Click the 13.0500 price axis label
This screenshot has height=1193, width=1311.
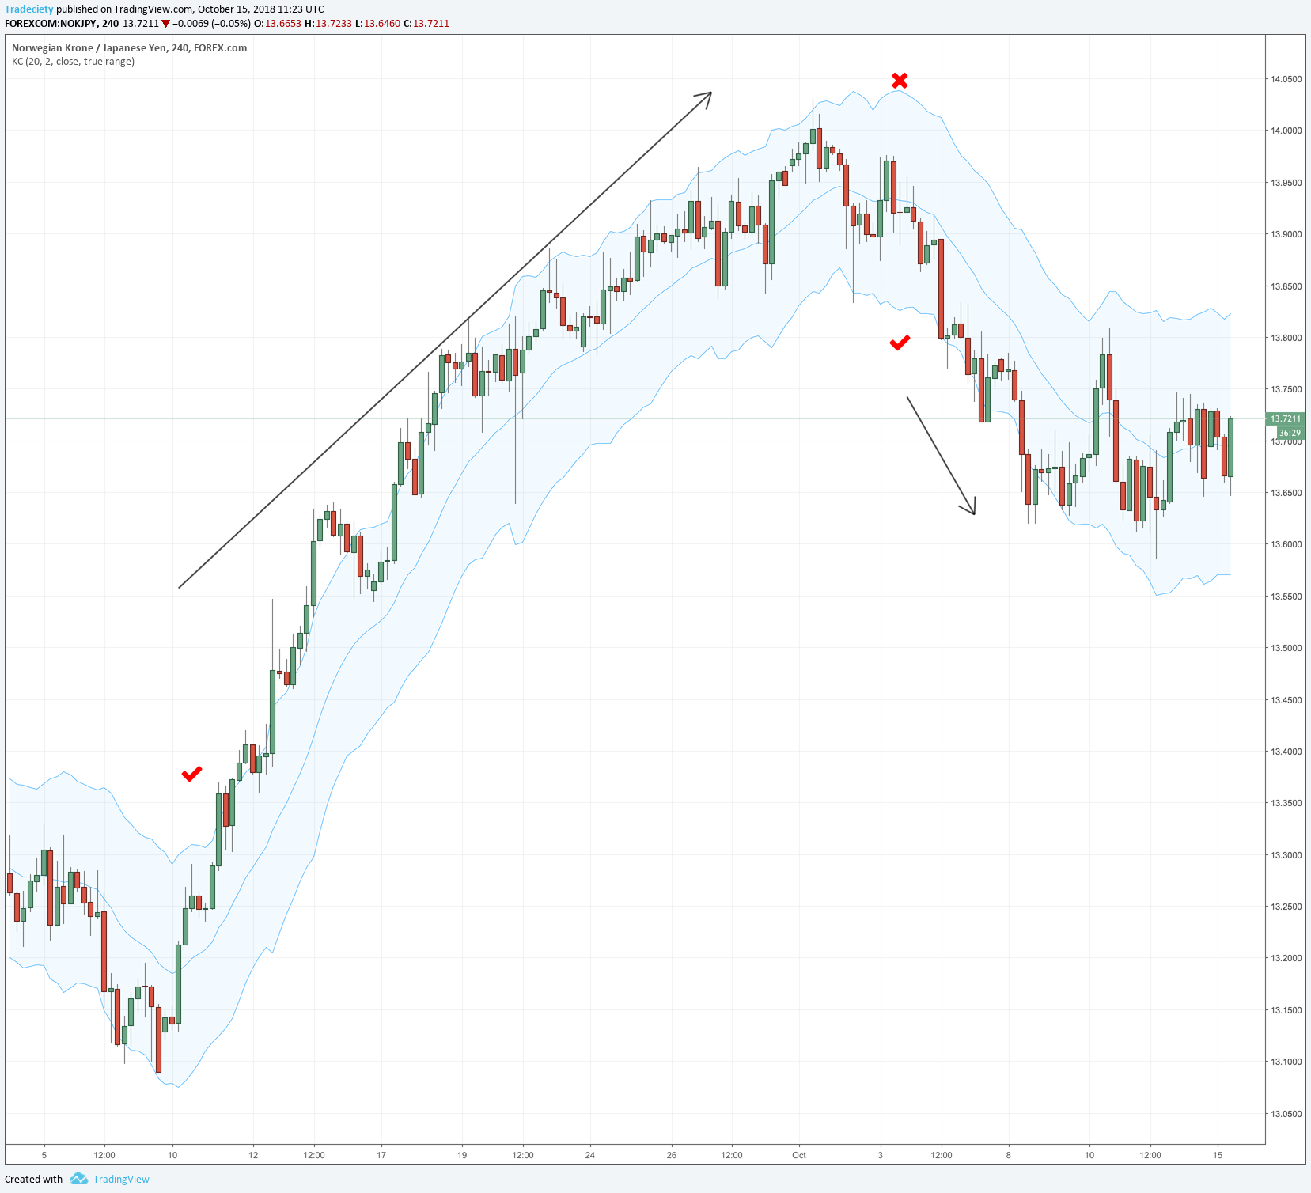click(1286, 1114)
